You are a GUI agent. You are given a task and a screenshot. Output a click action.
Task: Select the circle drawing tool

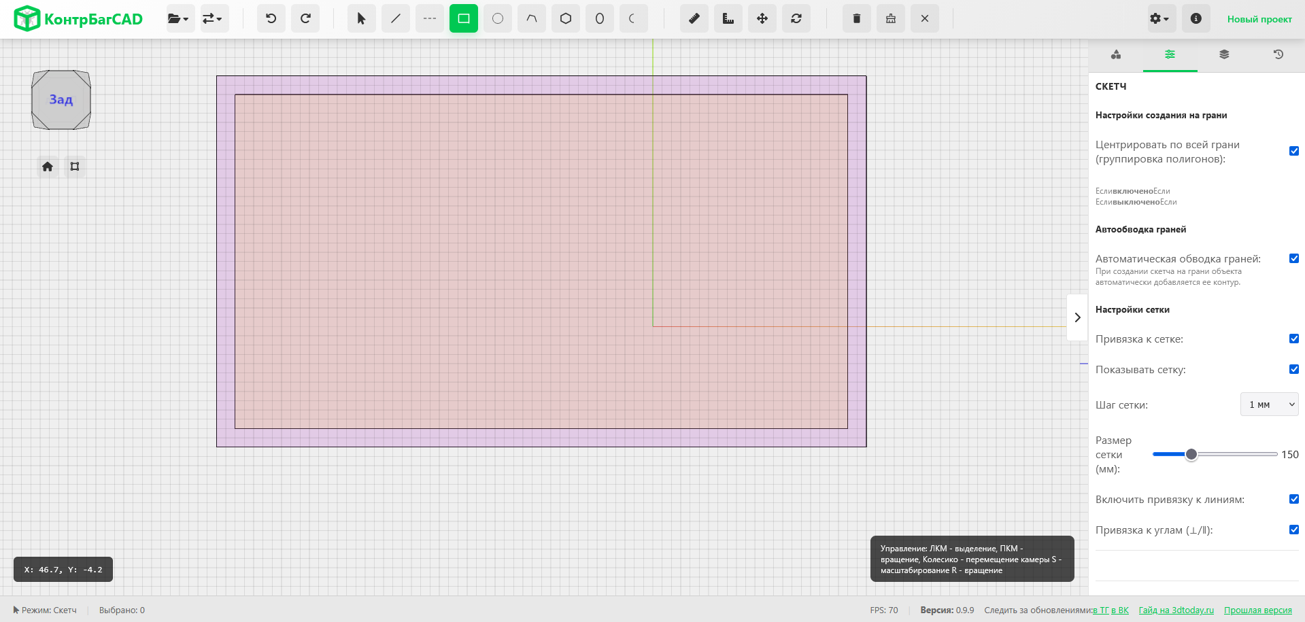(x=498, y=18)
